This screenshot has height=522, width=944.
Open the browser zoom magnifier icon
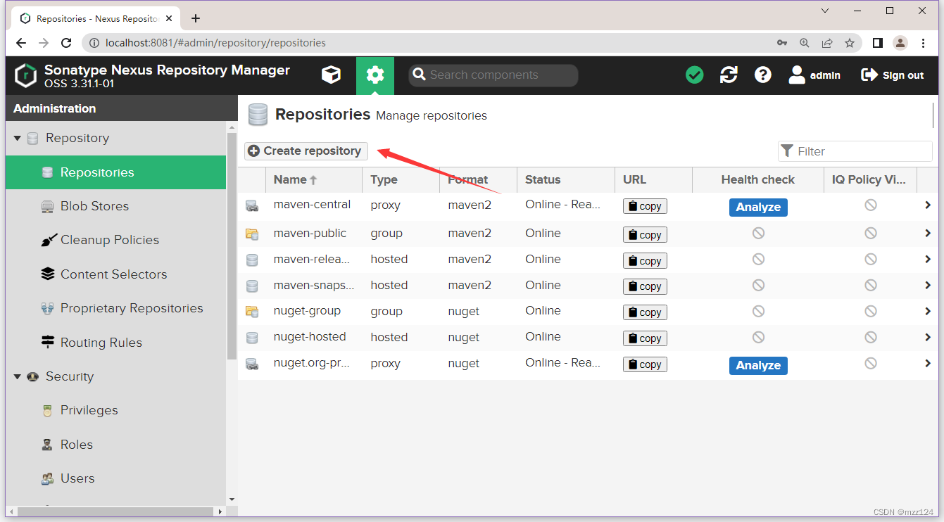[805, 43]
